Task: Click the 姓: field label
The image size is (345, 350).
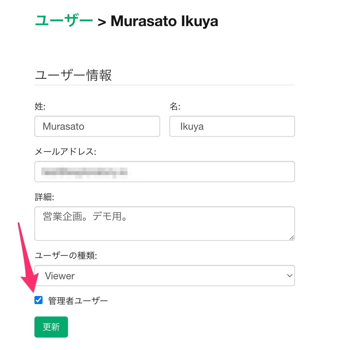Action: [x=40, y=106]
